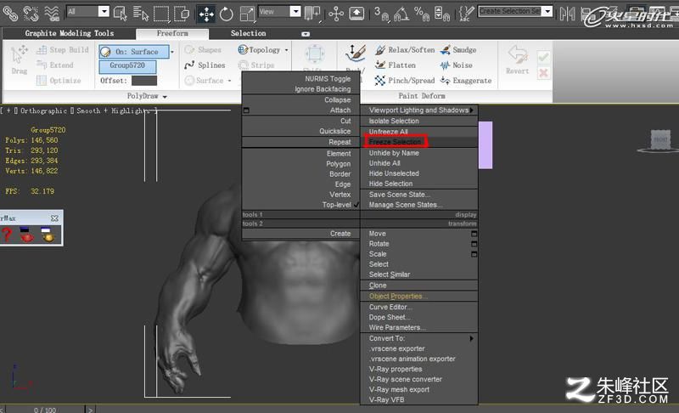This screenshot has height=413, width=679.
Task: Switch to the Selection ribbon tab
Action: coord(248,33)
